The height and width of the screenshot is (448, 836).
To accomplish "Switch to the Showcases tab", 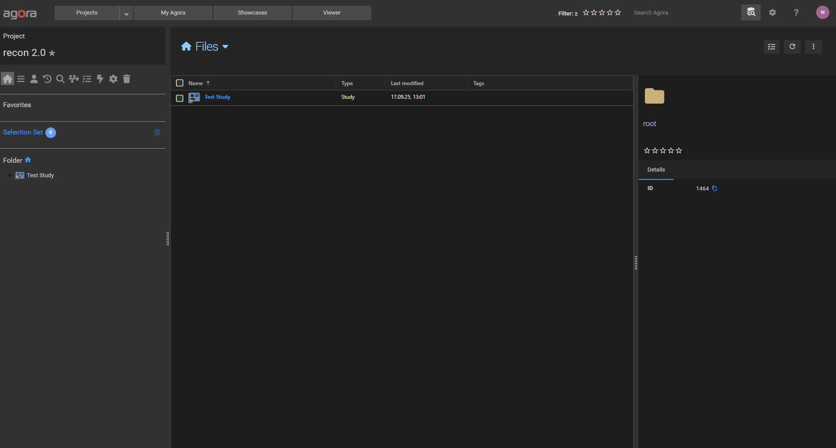I will click(252, 13).
